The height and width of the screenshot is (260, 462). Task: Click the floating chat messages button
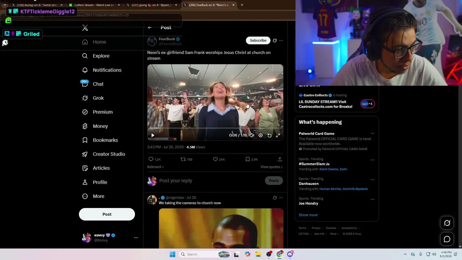[447, 239]
